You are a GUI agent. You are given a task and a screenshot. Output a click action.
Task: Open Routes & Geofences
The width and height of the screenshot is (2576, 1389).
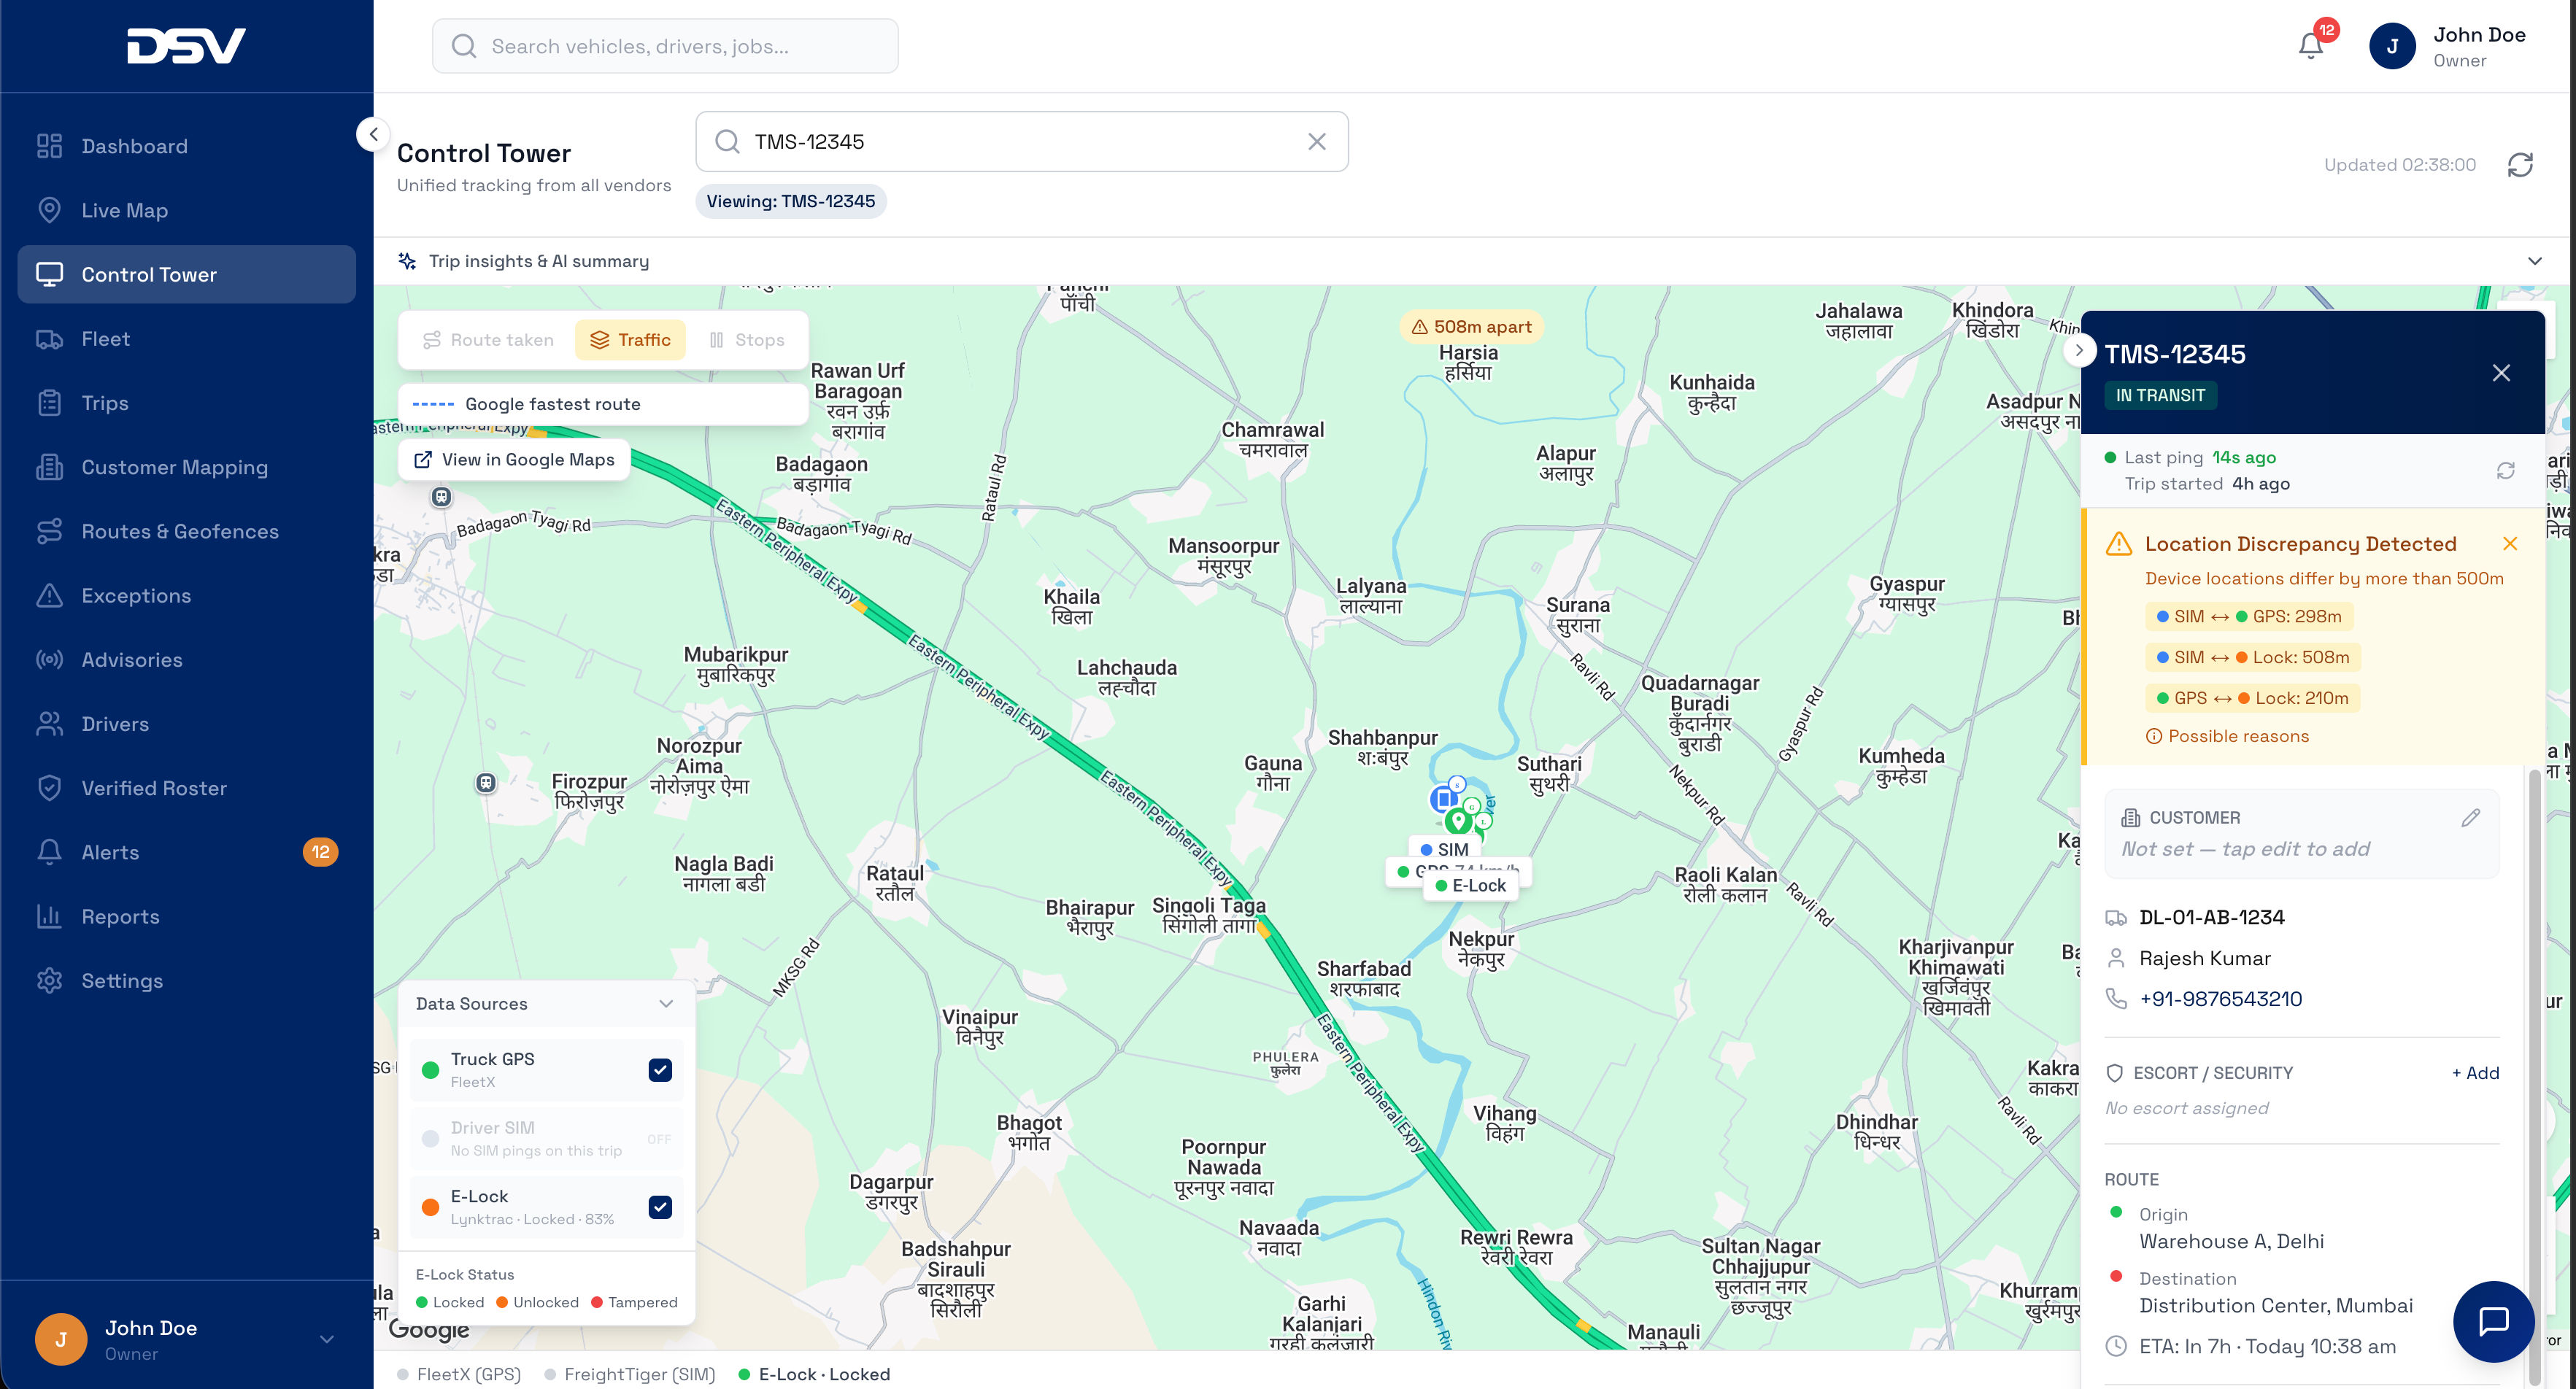coord(186,531)
